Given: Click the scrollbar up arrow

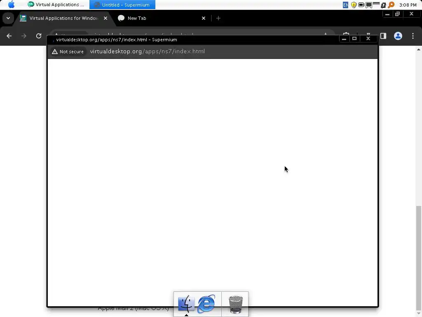Looking at the screenshot, I should click(419, 50).
